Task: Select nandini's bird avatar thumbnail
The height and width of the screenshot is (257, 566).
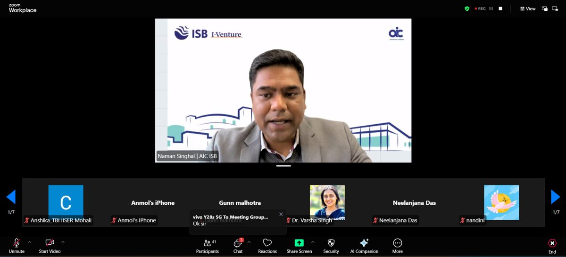Action: [501, 202]
